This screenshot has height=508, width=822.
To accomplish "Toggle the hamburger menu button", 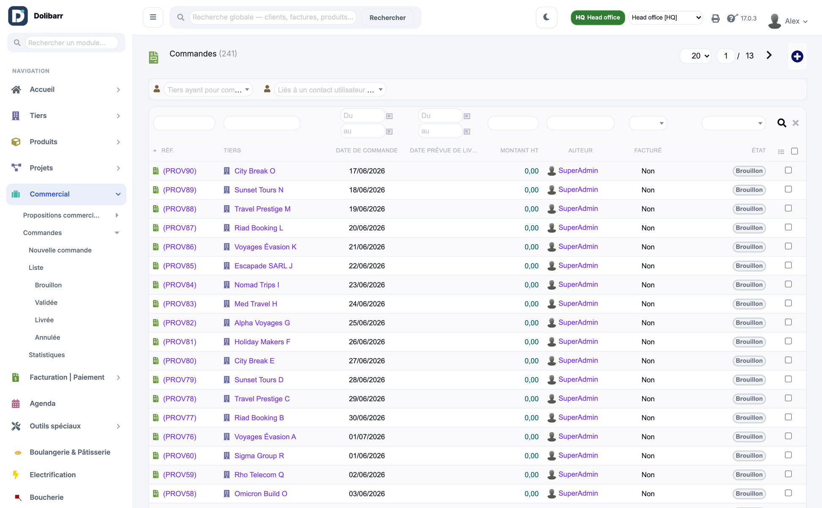I will click(x=153, y=17).
